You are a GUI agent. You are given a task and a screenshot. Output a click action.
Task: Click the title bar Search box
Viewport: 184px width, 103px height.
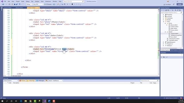[74, 1]
